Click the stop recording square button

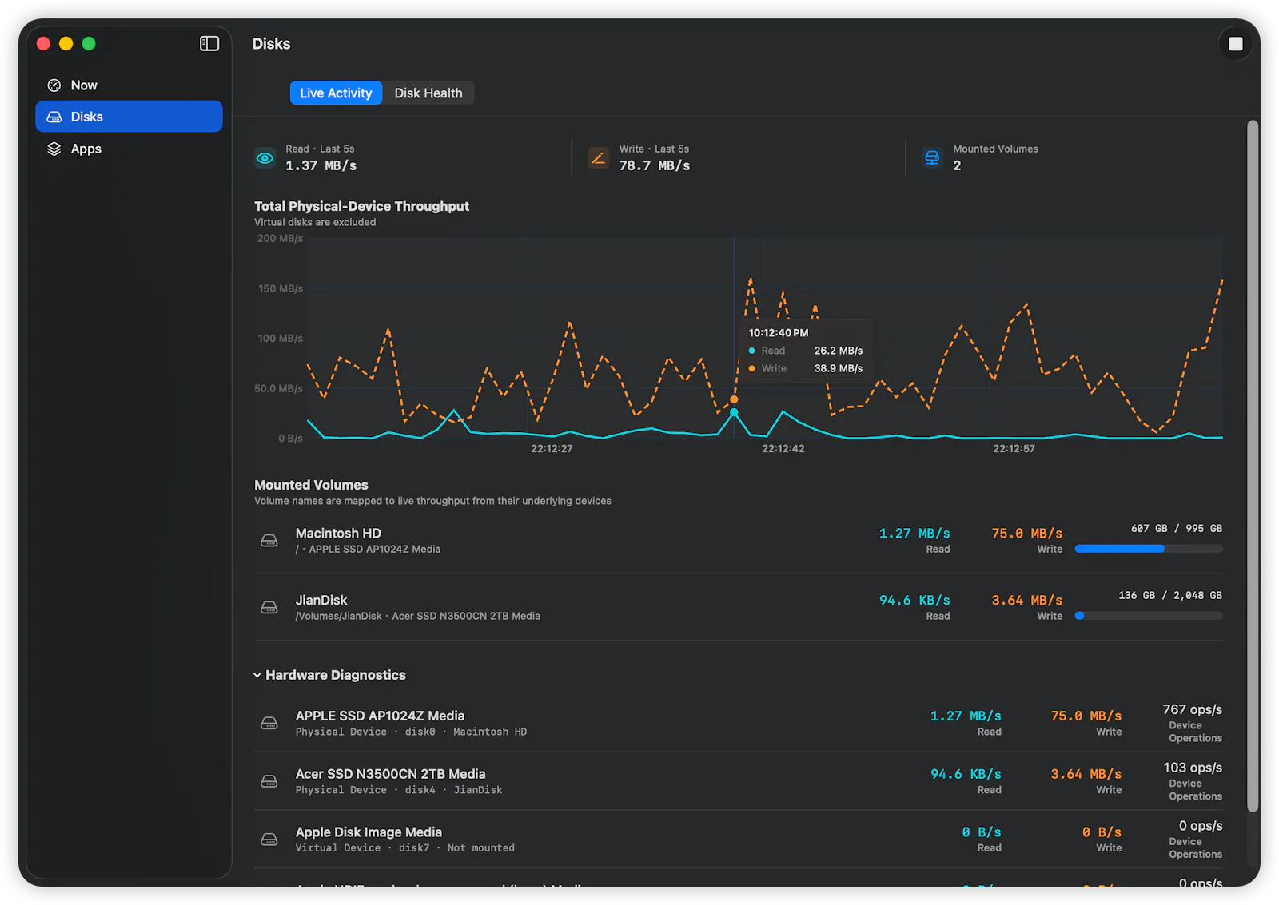pos(1235,44)
